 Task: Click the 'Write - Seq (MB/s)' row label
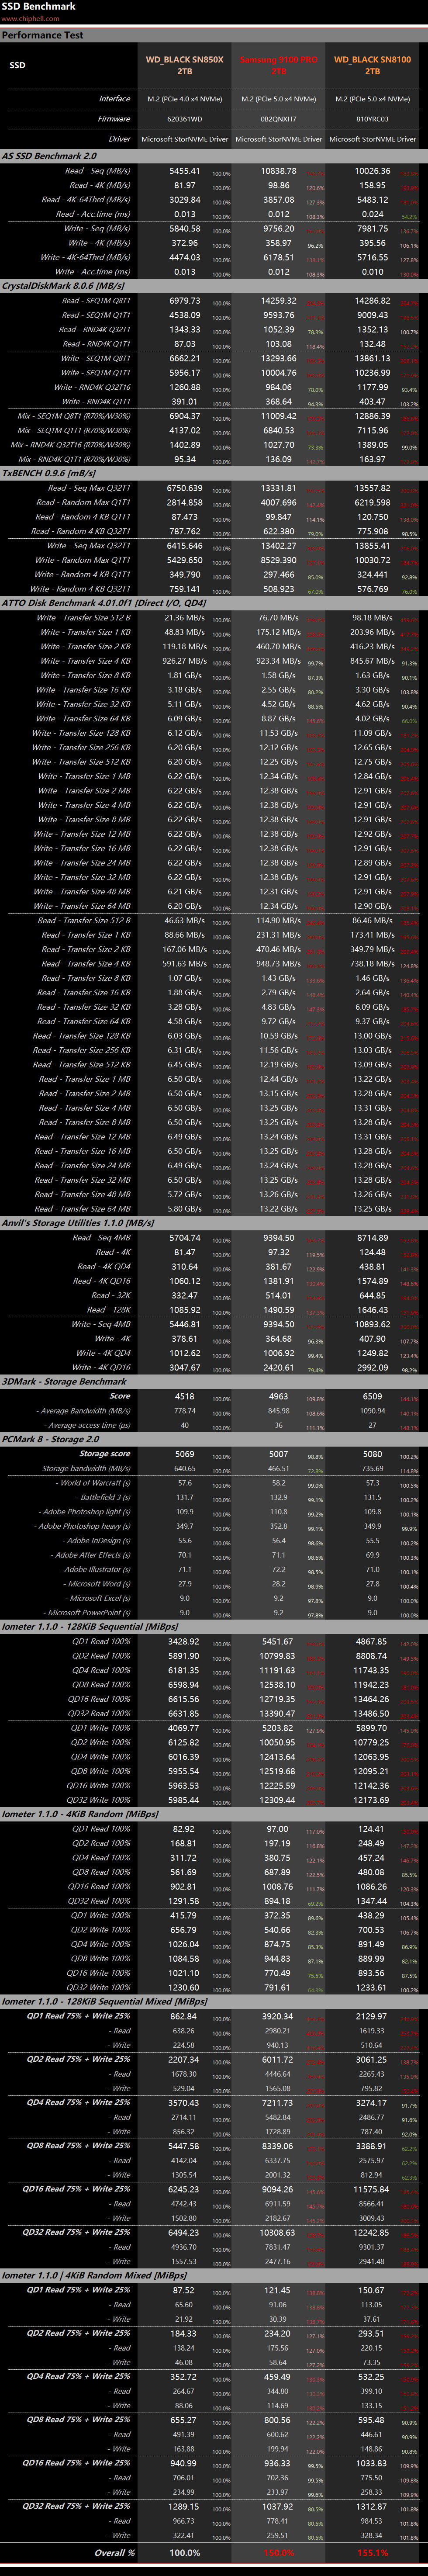pos(98,228)
